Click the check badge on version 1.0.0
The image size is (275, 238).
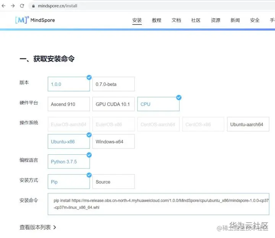(89, 77)
